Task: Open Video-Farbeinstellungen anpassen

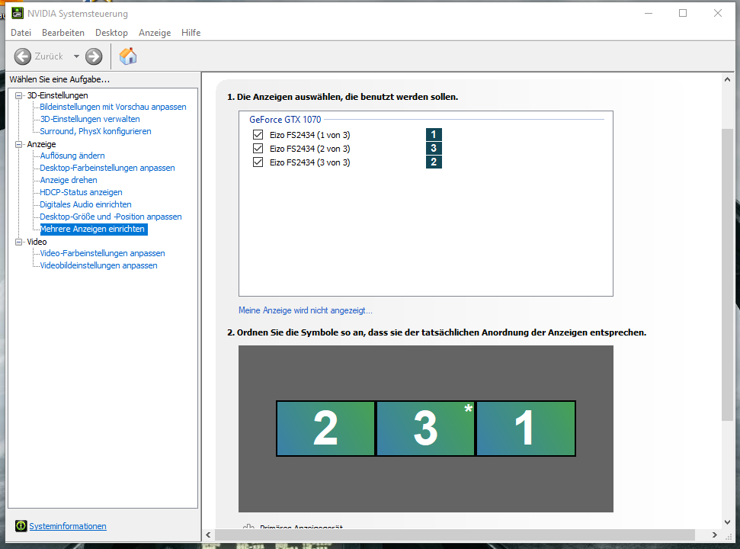Action: [x=102, y=253]
